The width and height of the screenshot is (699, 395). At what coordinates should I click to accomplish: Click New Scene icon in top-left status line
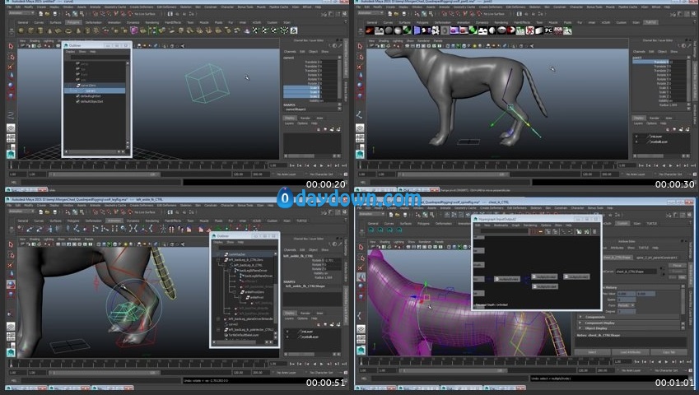click(x=40, y=14)
